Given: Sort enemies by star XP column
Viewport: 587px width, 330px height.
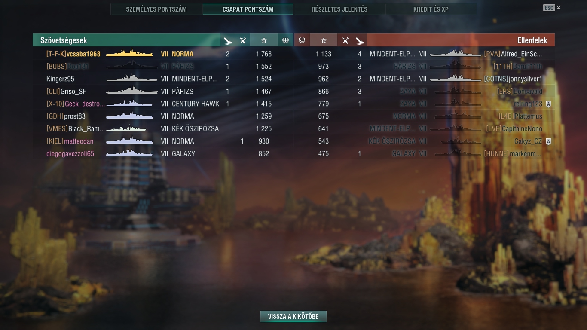Looking at the screenshot, I should [324, 40].
